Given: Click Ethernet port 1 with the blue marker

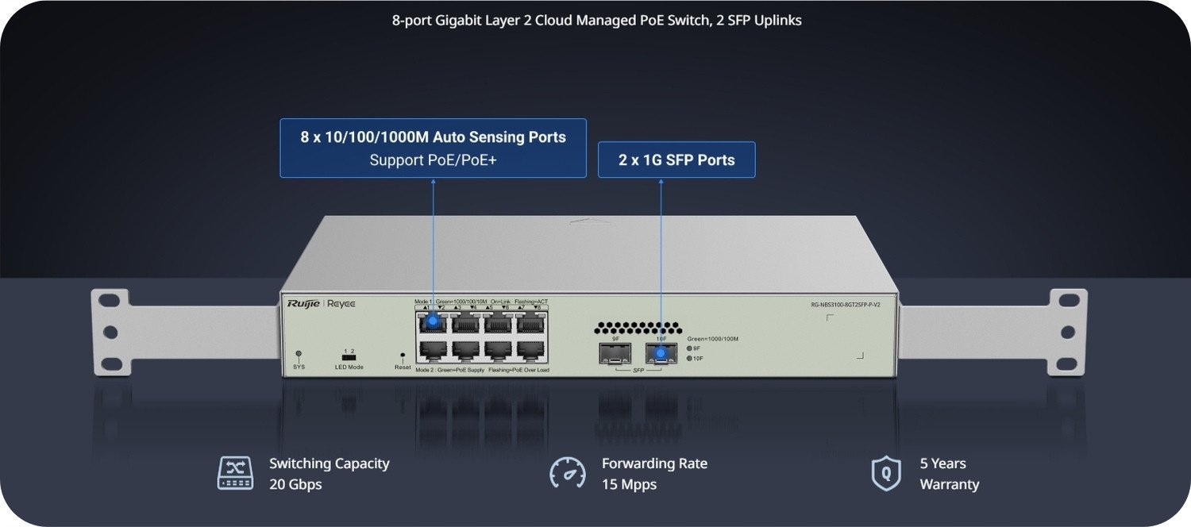Looking at the screenshot, I should point(433,321).
